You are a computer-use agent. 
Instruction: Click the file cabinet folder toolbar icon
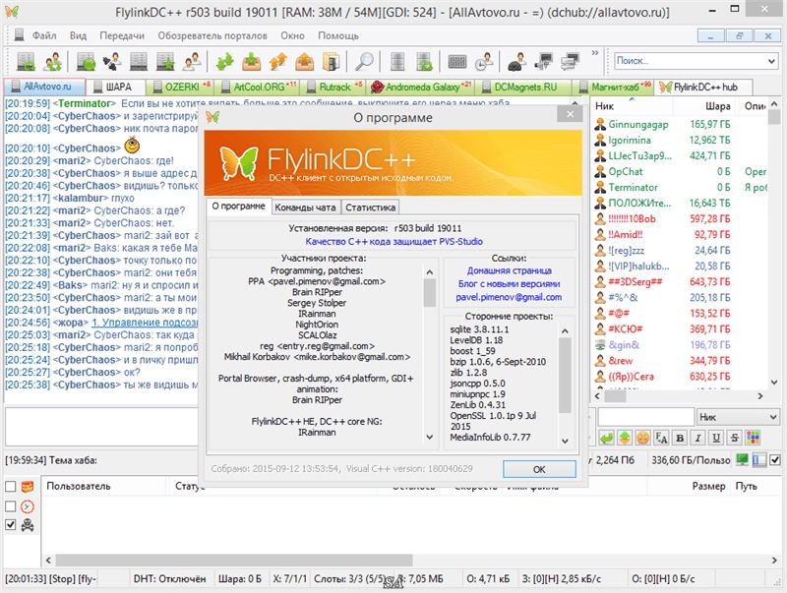click(331, 62)
